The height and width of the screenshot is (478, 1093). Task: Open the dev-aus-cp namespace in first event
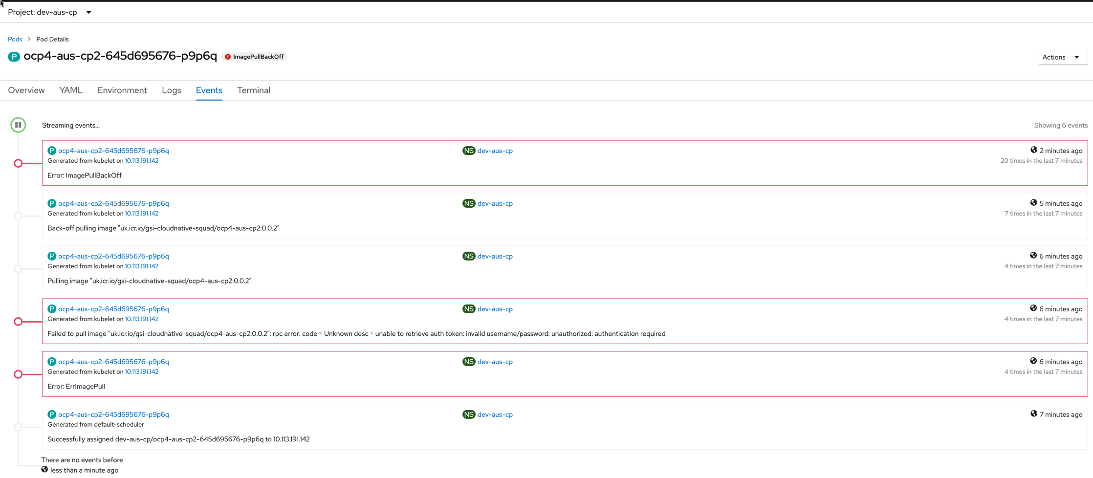[495, 151]
